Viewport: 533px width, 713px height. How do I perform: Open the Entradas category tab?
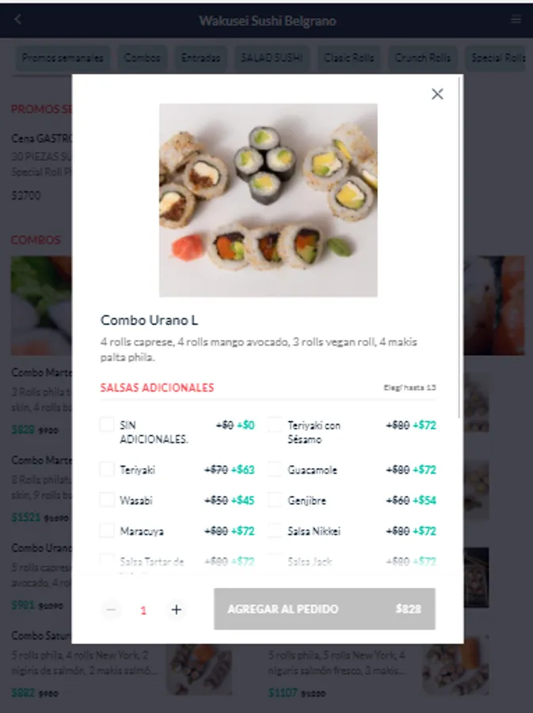coord(200,58)
